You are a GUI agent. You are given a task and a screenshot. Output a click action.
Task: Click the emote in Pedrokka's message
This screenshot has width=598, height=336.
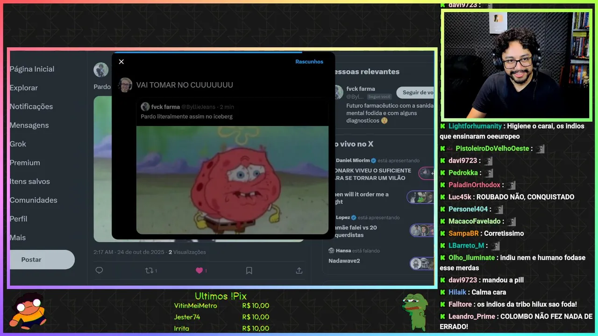pos(488,173)
